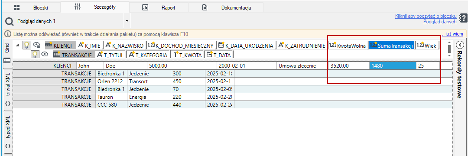Click the table icon of TRANSAKCJE header
Screen dimensions: 468x156
[x=57, y=55]
